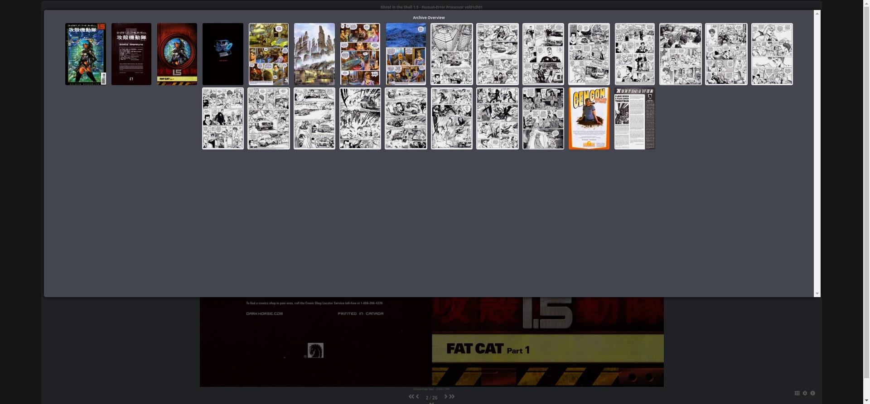Open the fifteenth thumbnail in the first row
The width and height of the screenshot is (870, 404).
(726, 54)
